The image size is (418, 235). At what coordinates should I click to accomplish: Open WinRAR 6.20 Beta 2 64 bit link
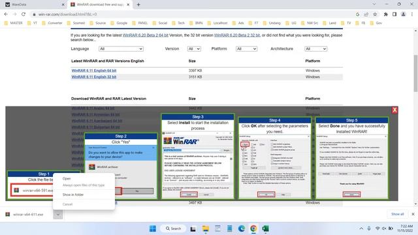[x=145, y=35]
